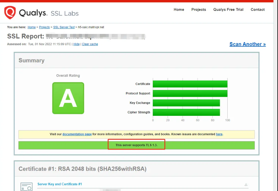
Task: Open Qualys Free Trial in top navigation
Action: pyautogui.click(x=228, y=10)
